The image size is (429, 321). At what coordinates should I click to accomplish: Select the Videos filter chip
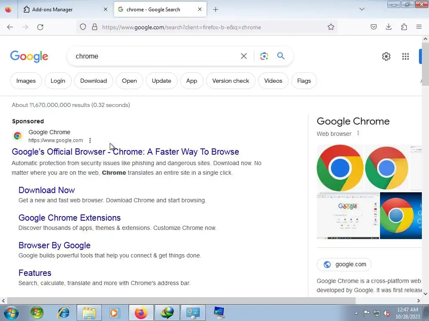[x=273, y=81]
